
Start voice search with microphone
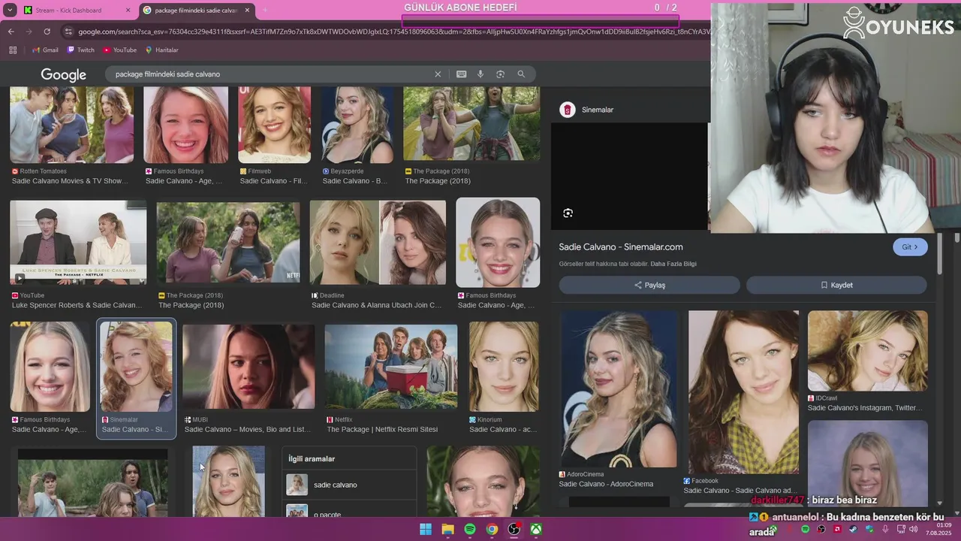[x=480, y=74]
